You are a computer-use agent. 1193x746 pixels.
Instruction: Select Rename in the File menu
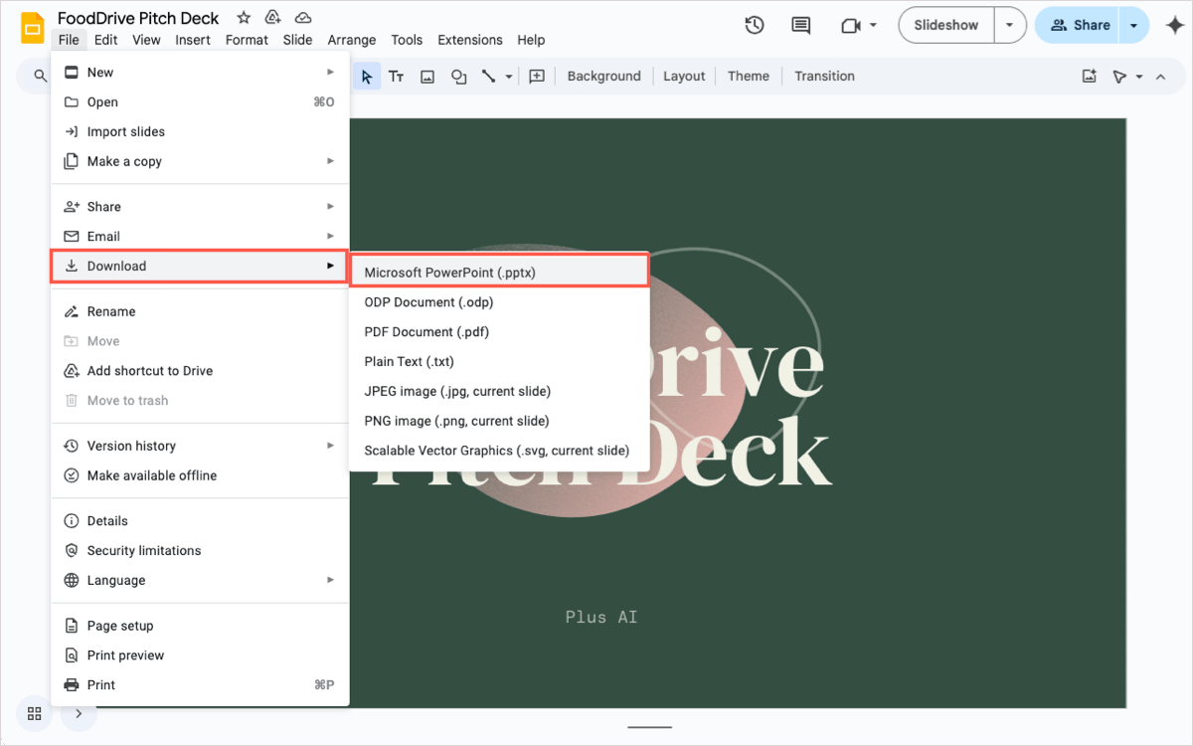(x=200, y=311)
